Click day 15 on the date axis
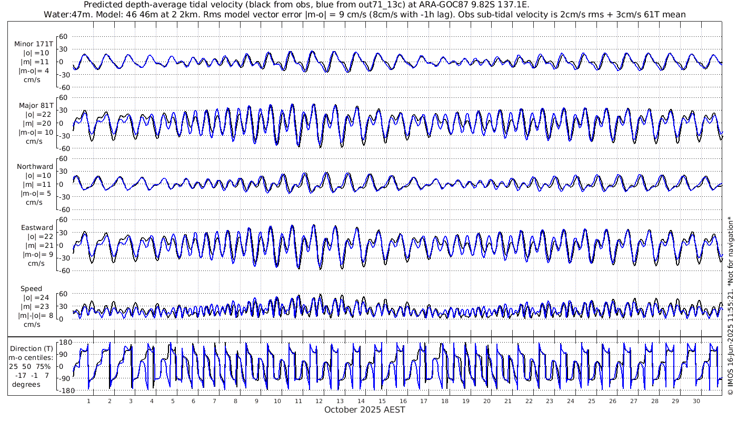Viewport: 737px width, 421px height. point(382,400)
